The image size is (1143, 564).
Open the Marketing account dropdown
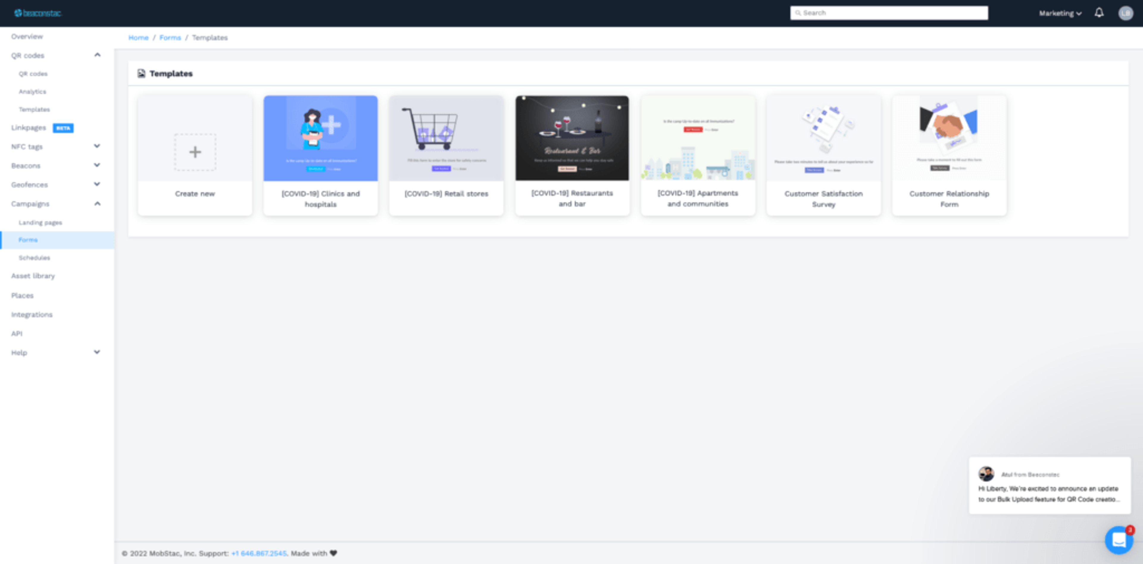1060,13
